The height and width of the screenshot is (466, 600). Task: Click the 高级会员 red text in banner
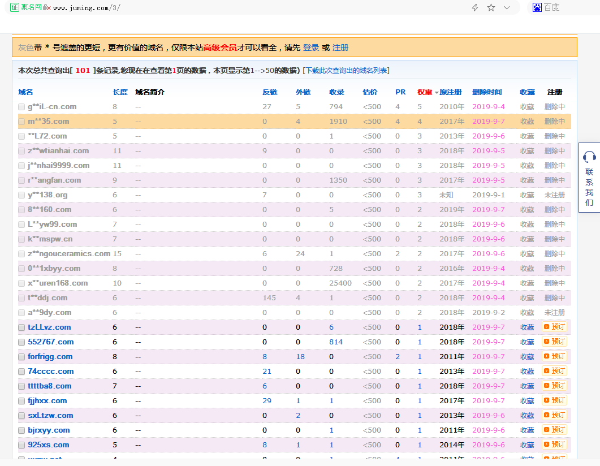pos(219,48)
